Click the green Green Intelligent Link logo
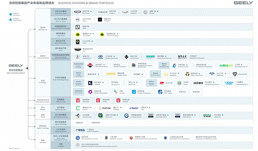This screenshot has width=258, height=151. click(x=150, y=57)
